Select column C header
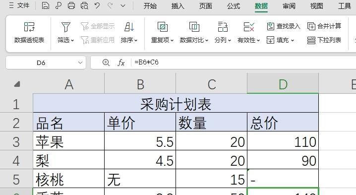The width and height of the screenshot is (356, 195). point(212,84)
